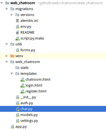106x130 pixels.
Task: Click the alembic.ini config file icon
Action: coord(17,21)
